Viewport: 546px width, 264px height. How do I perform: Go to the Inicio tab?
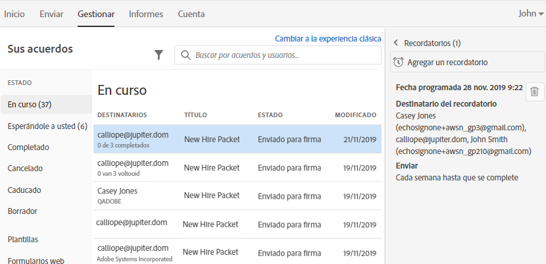pyautogui.click(x=14, y=14)
